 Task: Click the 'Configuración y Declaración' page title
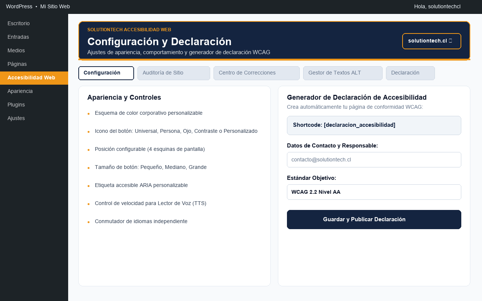(159, 41)
